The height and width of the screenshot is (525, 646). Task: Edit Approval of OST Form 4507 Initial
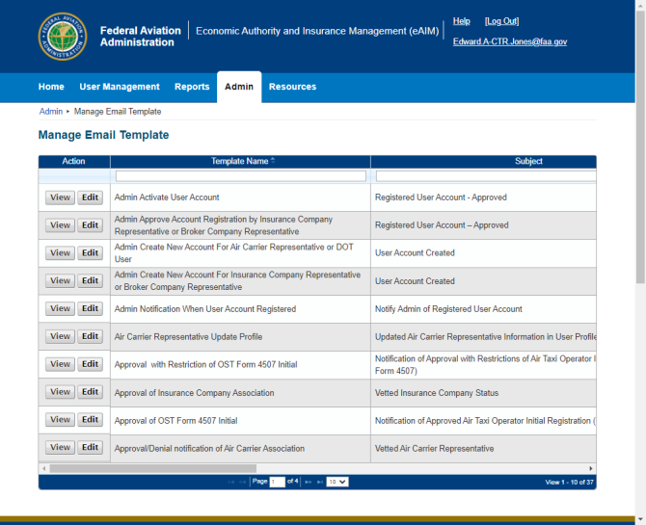click(91, 420)
